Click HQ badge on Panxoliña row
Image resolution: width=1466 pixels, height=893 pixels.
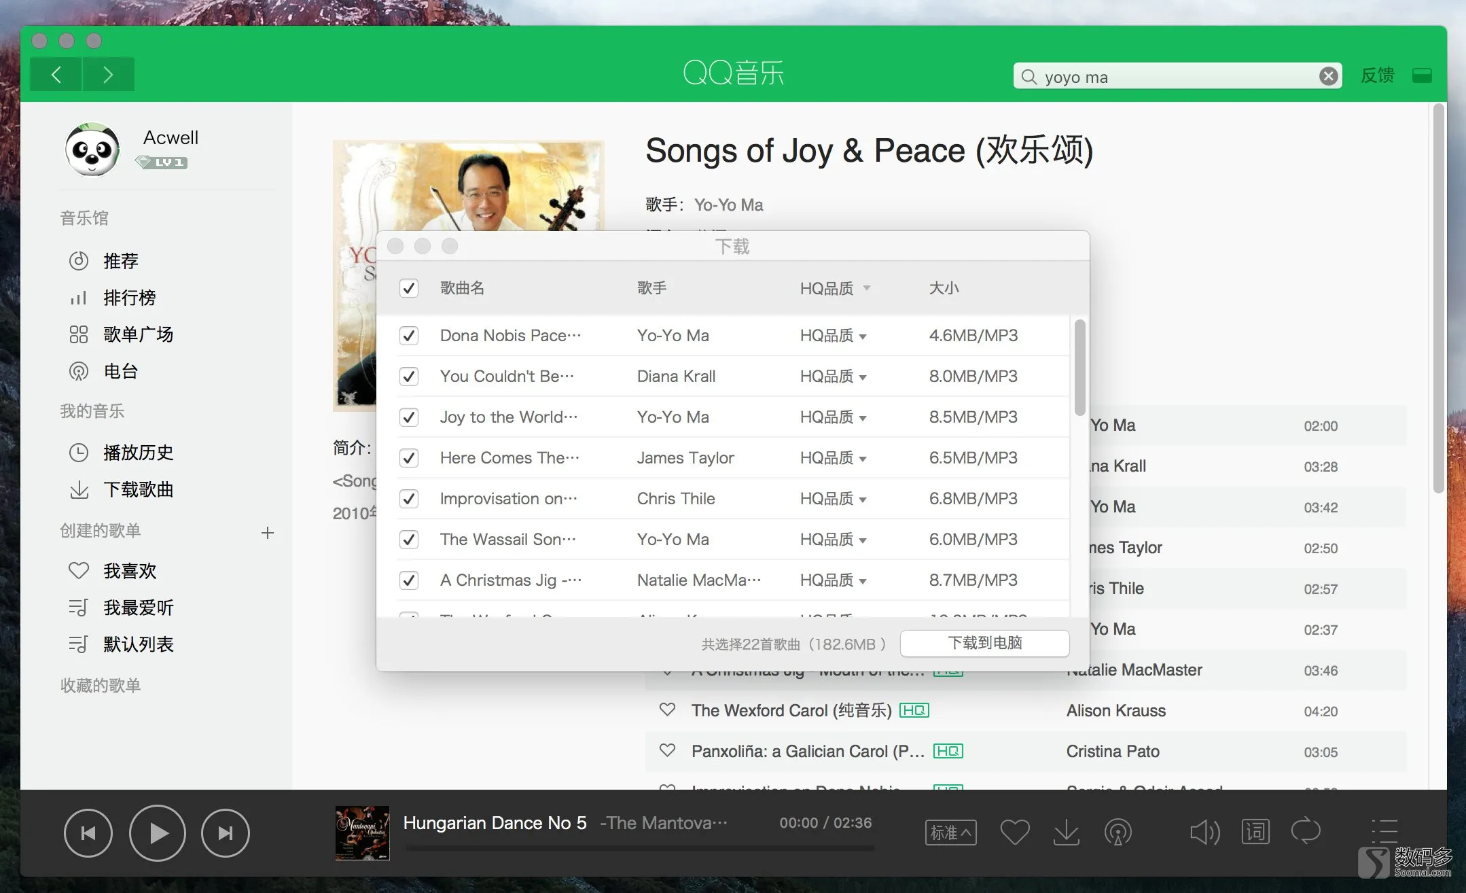coord(948,751)
